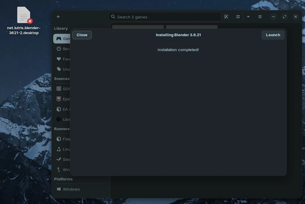Minimize the Lutris window
Image resolution: width=305 pixels, height=204 pixels.
pos(273,17)
